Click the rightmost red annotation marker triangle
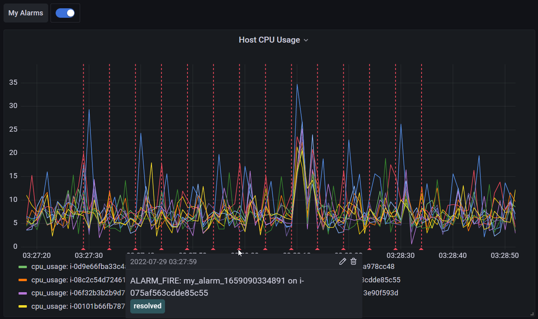This screenshot has width=538, height=319. [421, 249]
